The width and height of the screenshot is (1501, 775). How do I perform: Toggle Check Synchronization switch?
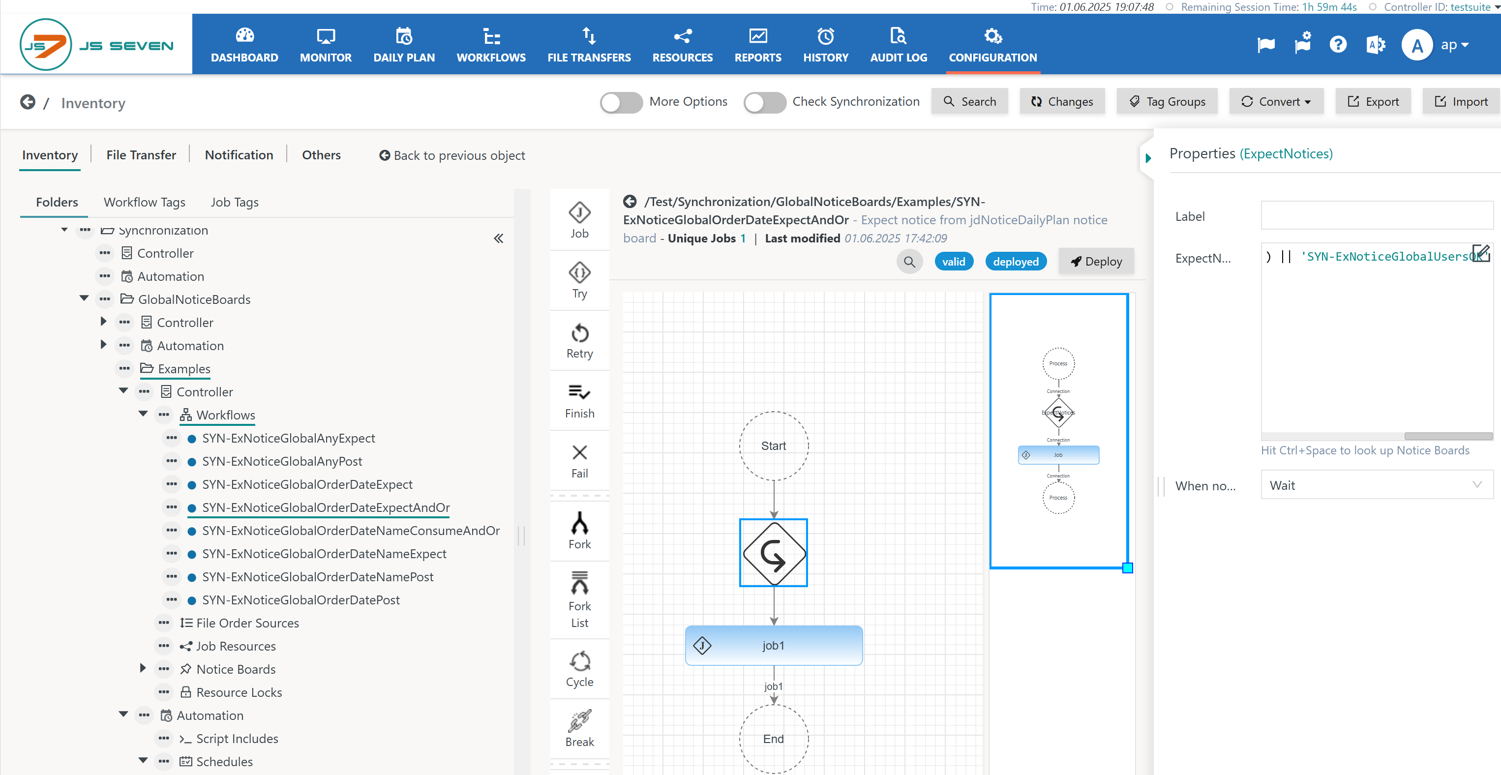764,103
